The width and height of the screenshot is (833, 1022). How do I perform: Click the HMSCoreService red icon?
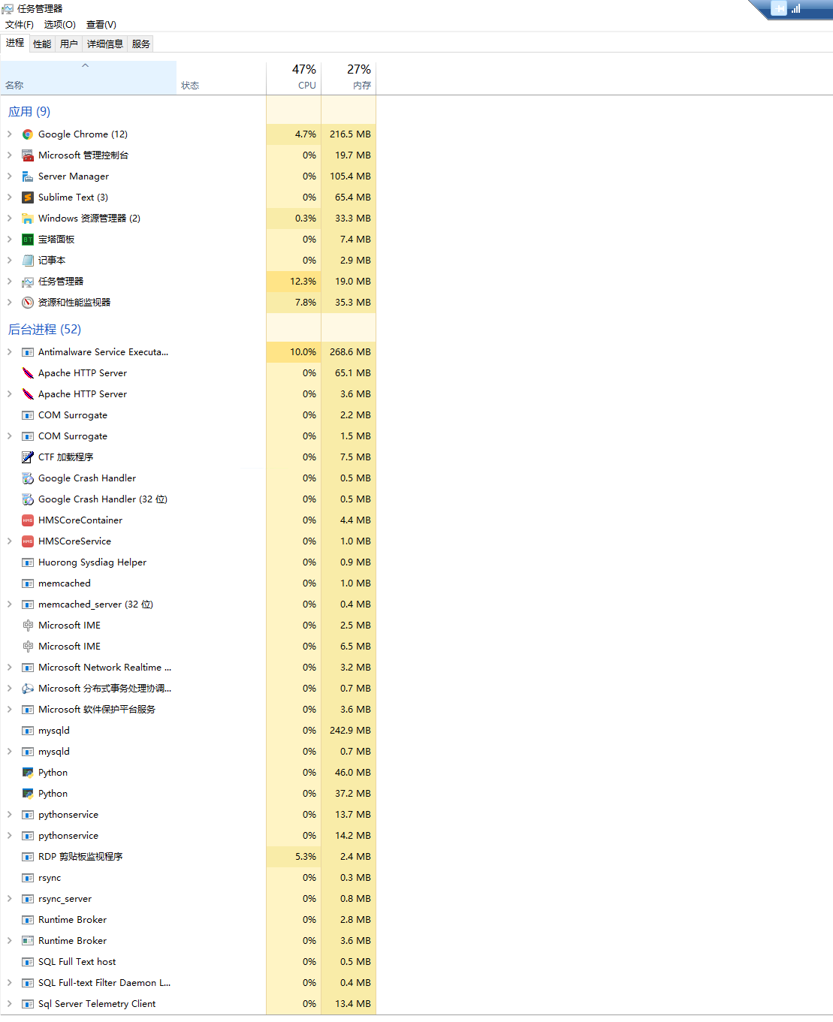[x=28, y=541]
